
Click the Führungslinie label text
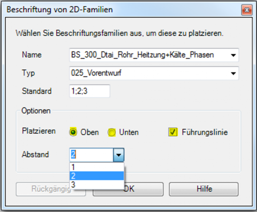(x=205, y=132)
